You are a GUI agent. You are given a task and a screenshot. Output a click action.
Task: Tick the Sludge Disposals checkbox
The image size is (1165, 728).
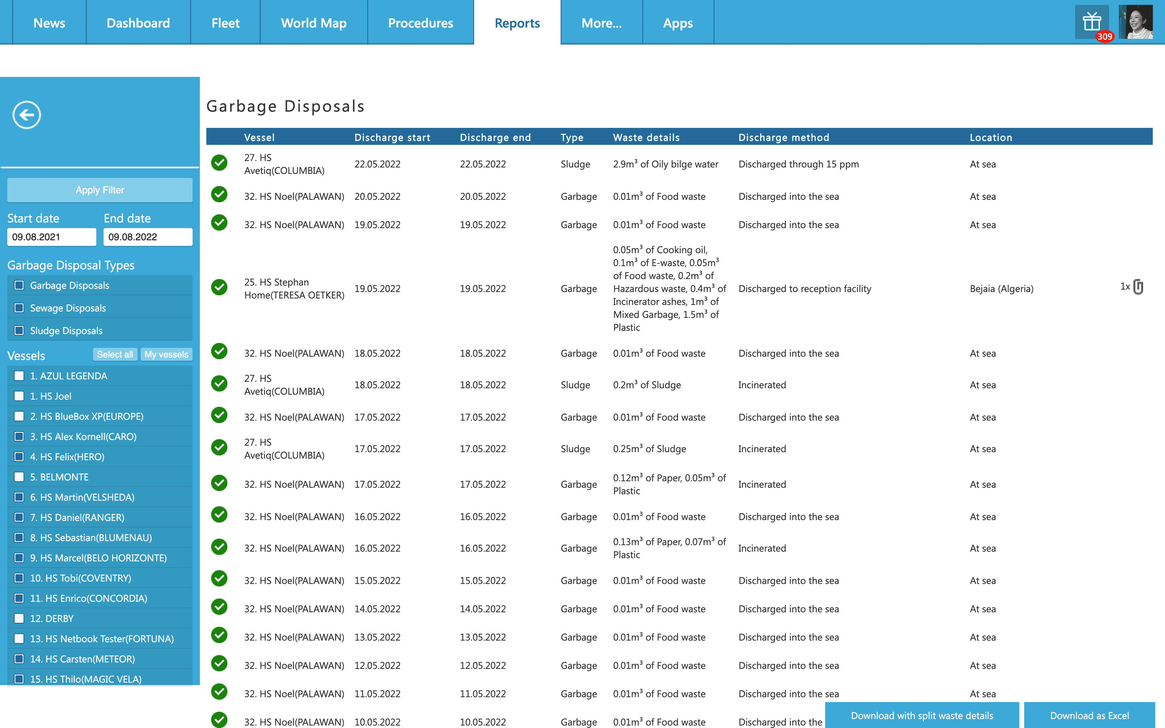(x=19, y=331)
